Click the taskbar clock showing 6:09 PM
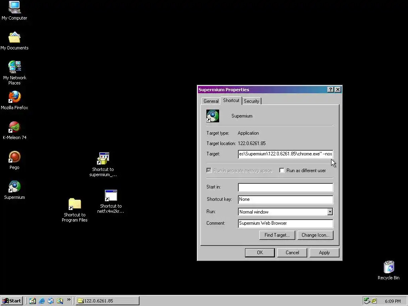The height and width of the screenshot is (306, 408). [392, 301]
